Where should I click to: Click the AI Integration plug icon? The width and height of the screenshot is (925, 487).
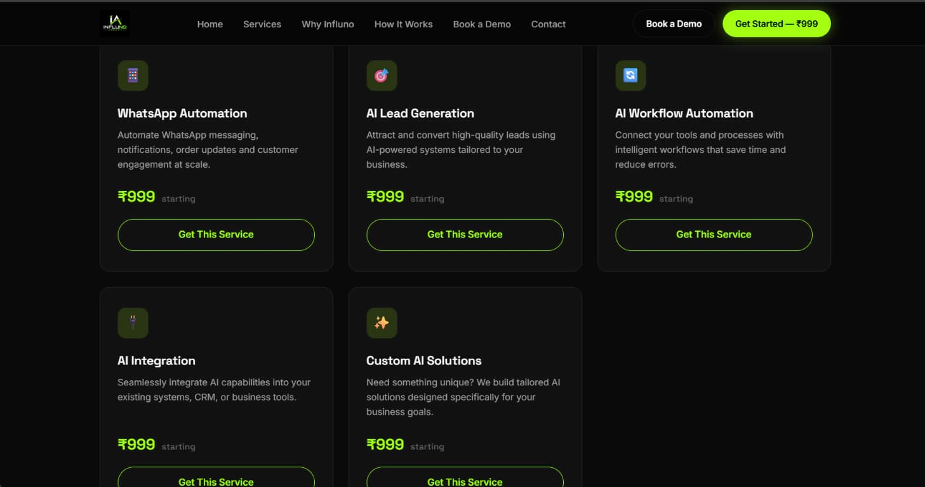click(x=133, y=323)
